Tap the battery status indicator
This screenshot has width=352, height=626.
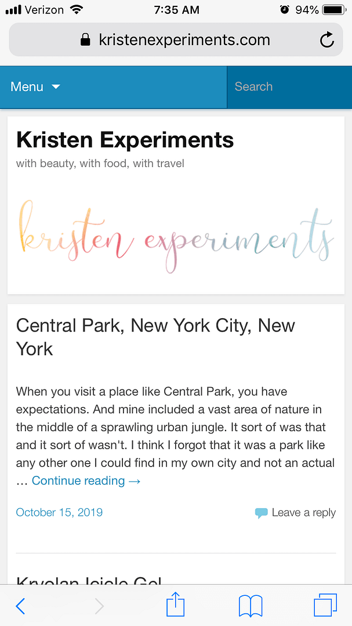tap(334, 10)
